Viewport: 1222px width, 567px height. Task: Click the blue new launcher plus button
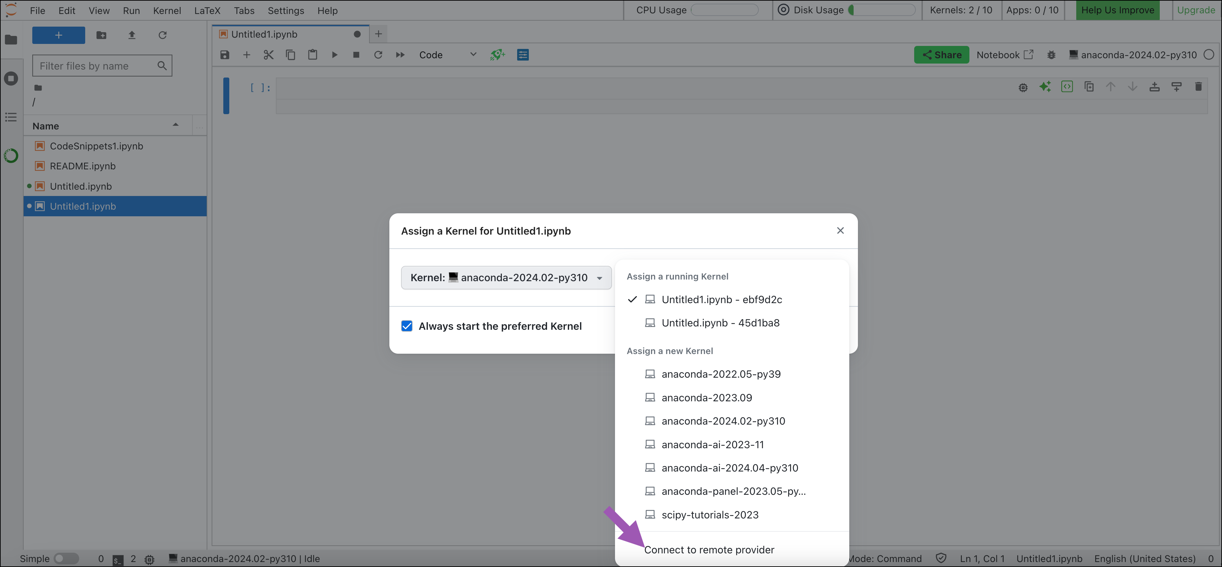tap(58, 35)
